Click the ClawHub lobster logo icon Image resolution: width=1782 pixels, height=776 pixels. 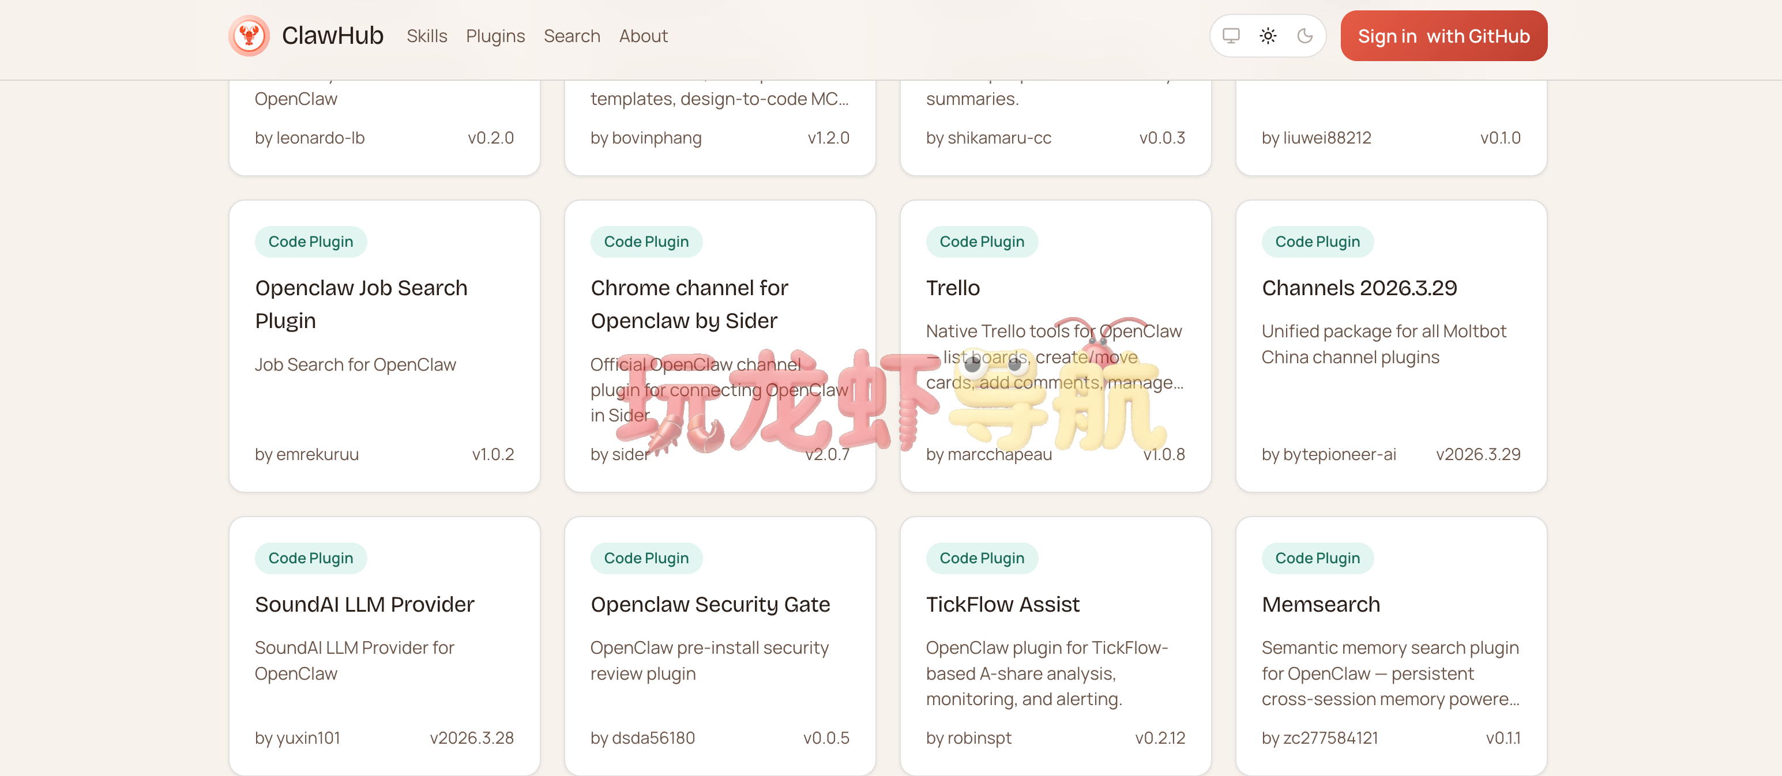tap(249, 35)
